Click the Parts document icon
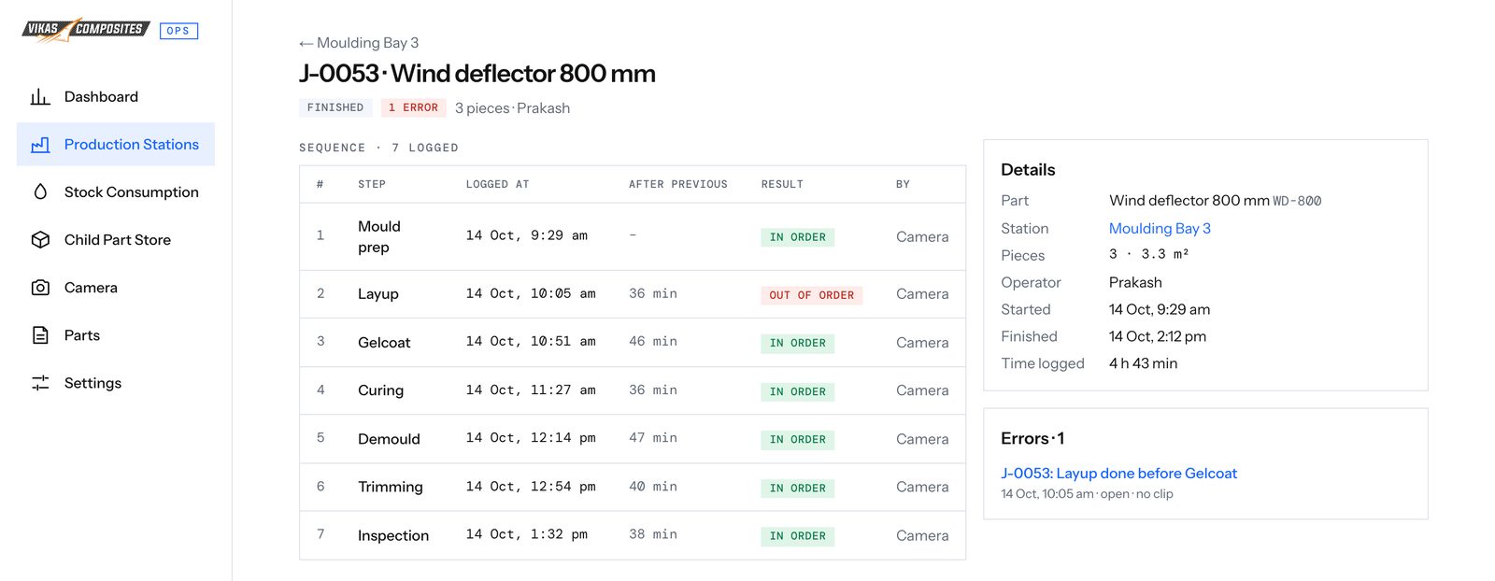1495x581 pixels. (40, 335)
